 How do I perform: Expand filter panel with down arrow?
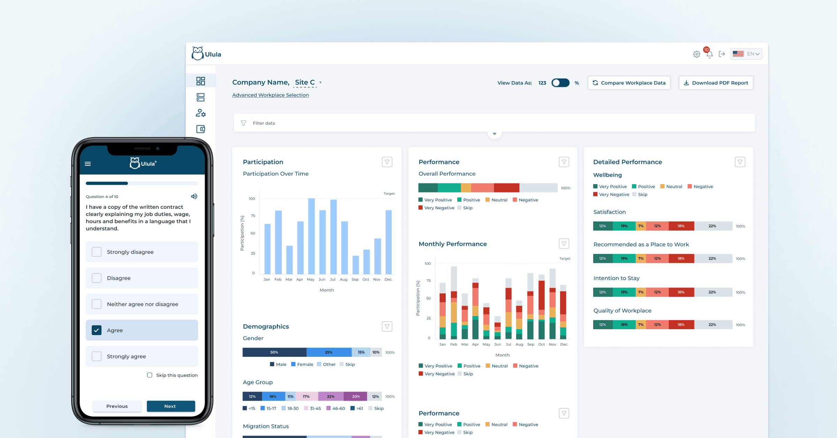tap(494, 134)
